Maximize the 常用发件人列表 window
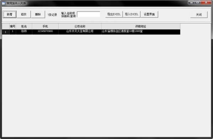The image size is (213, 139). (198, 2)
